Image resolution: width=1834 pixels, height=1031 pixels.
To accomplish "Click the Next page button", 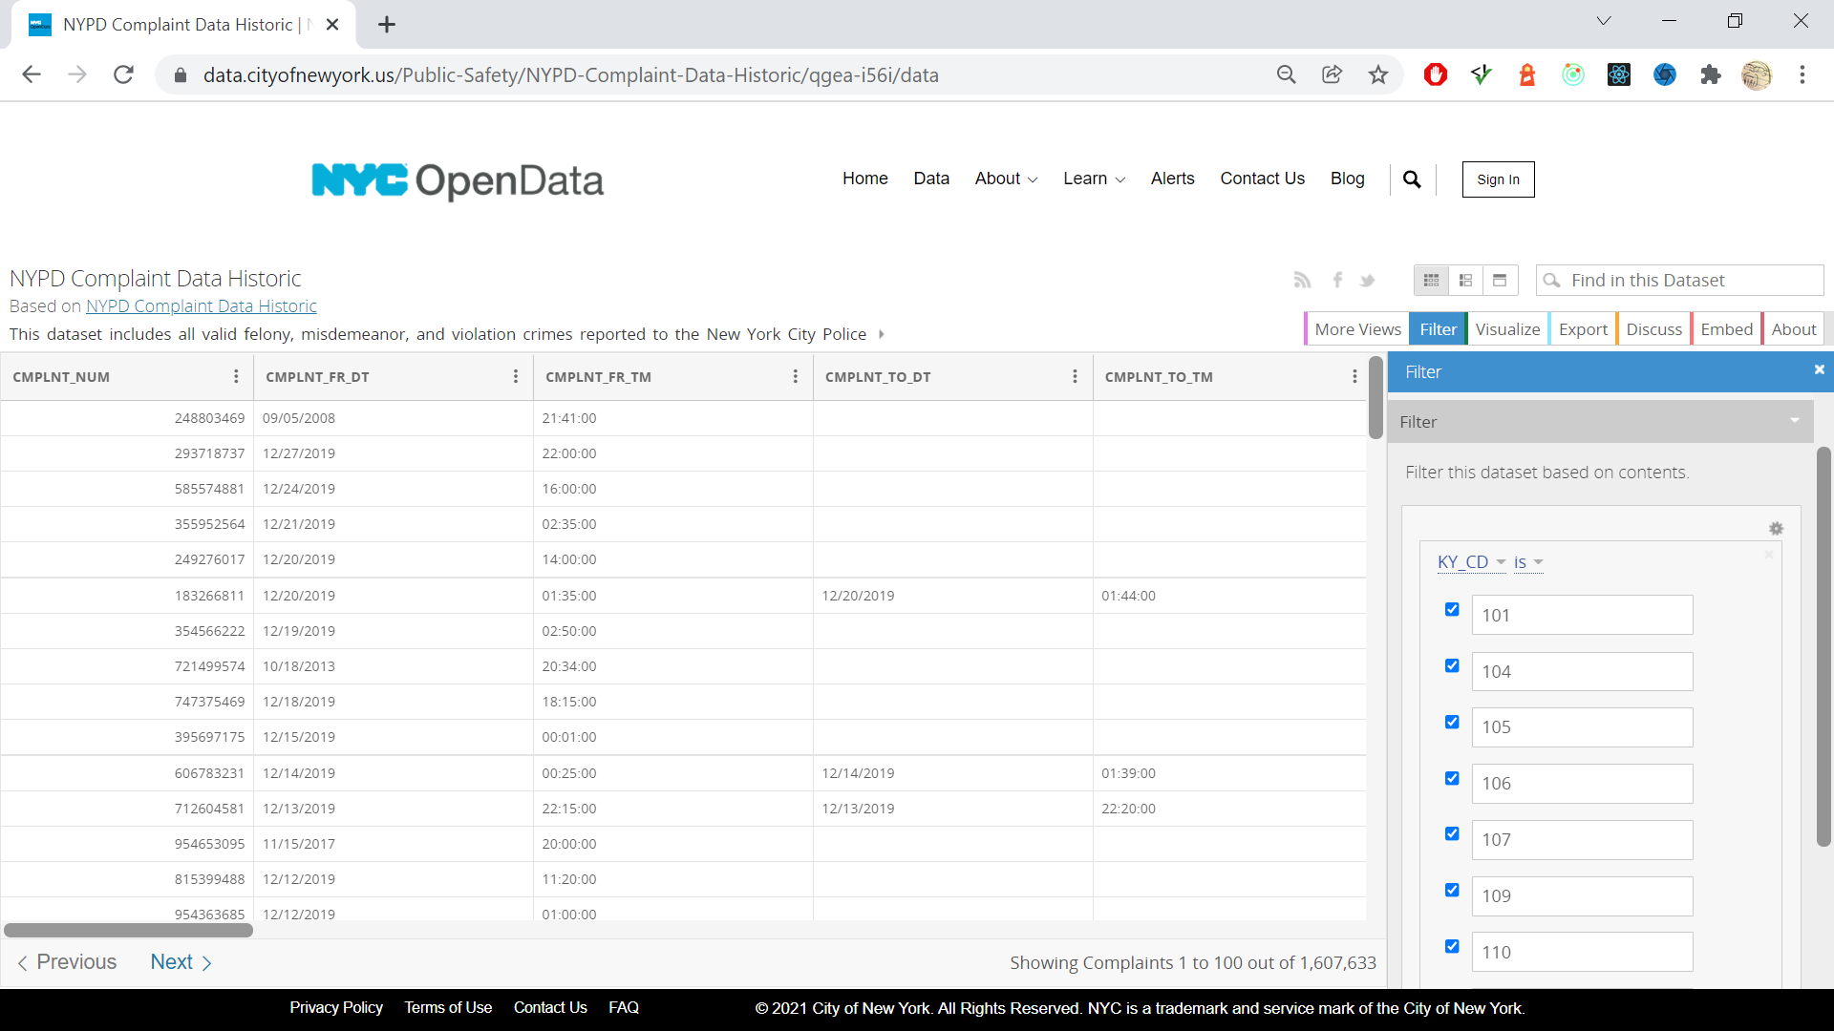I will click(182, 961).
